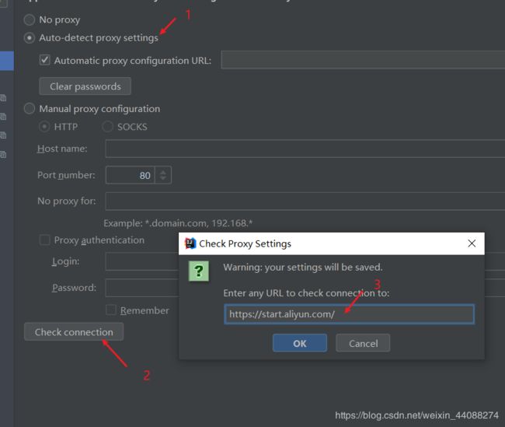Click the Check connection button
505x427 pixels.
[74, 332]
